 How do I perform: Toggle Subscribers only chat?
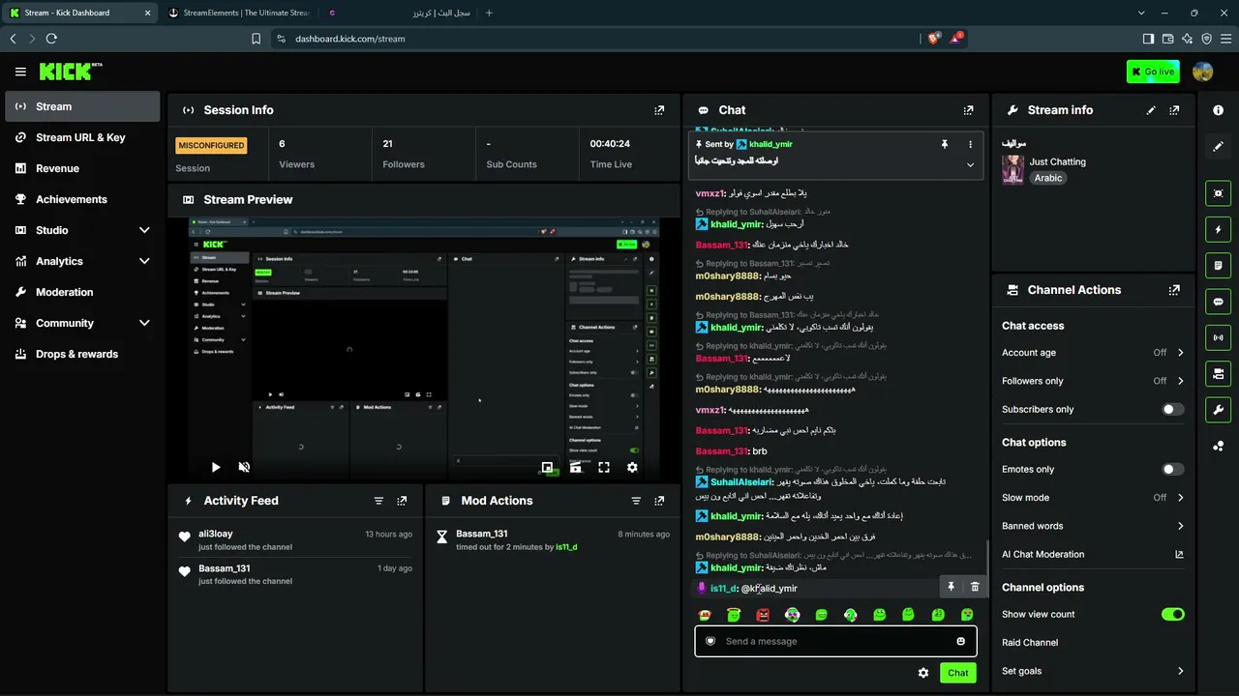pos(1172,409)
